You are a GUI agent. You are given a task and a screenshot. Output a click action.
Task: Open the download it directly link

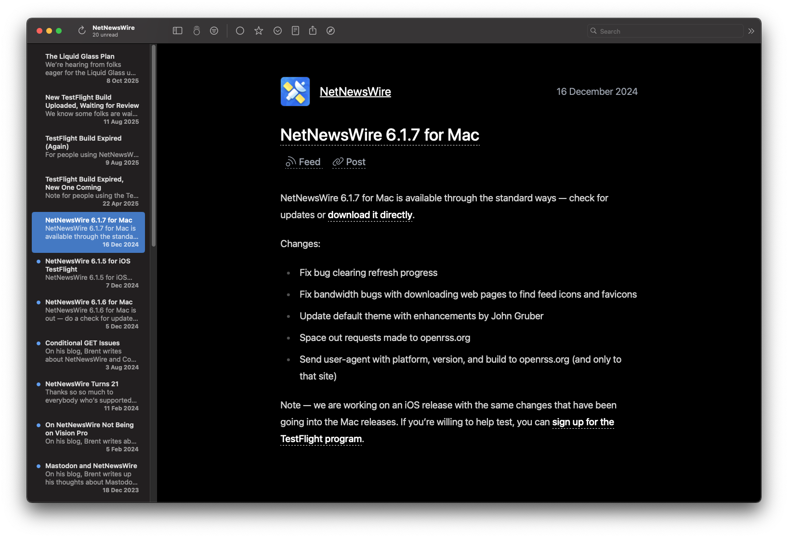(x=370, y=215)
